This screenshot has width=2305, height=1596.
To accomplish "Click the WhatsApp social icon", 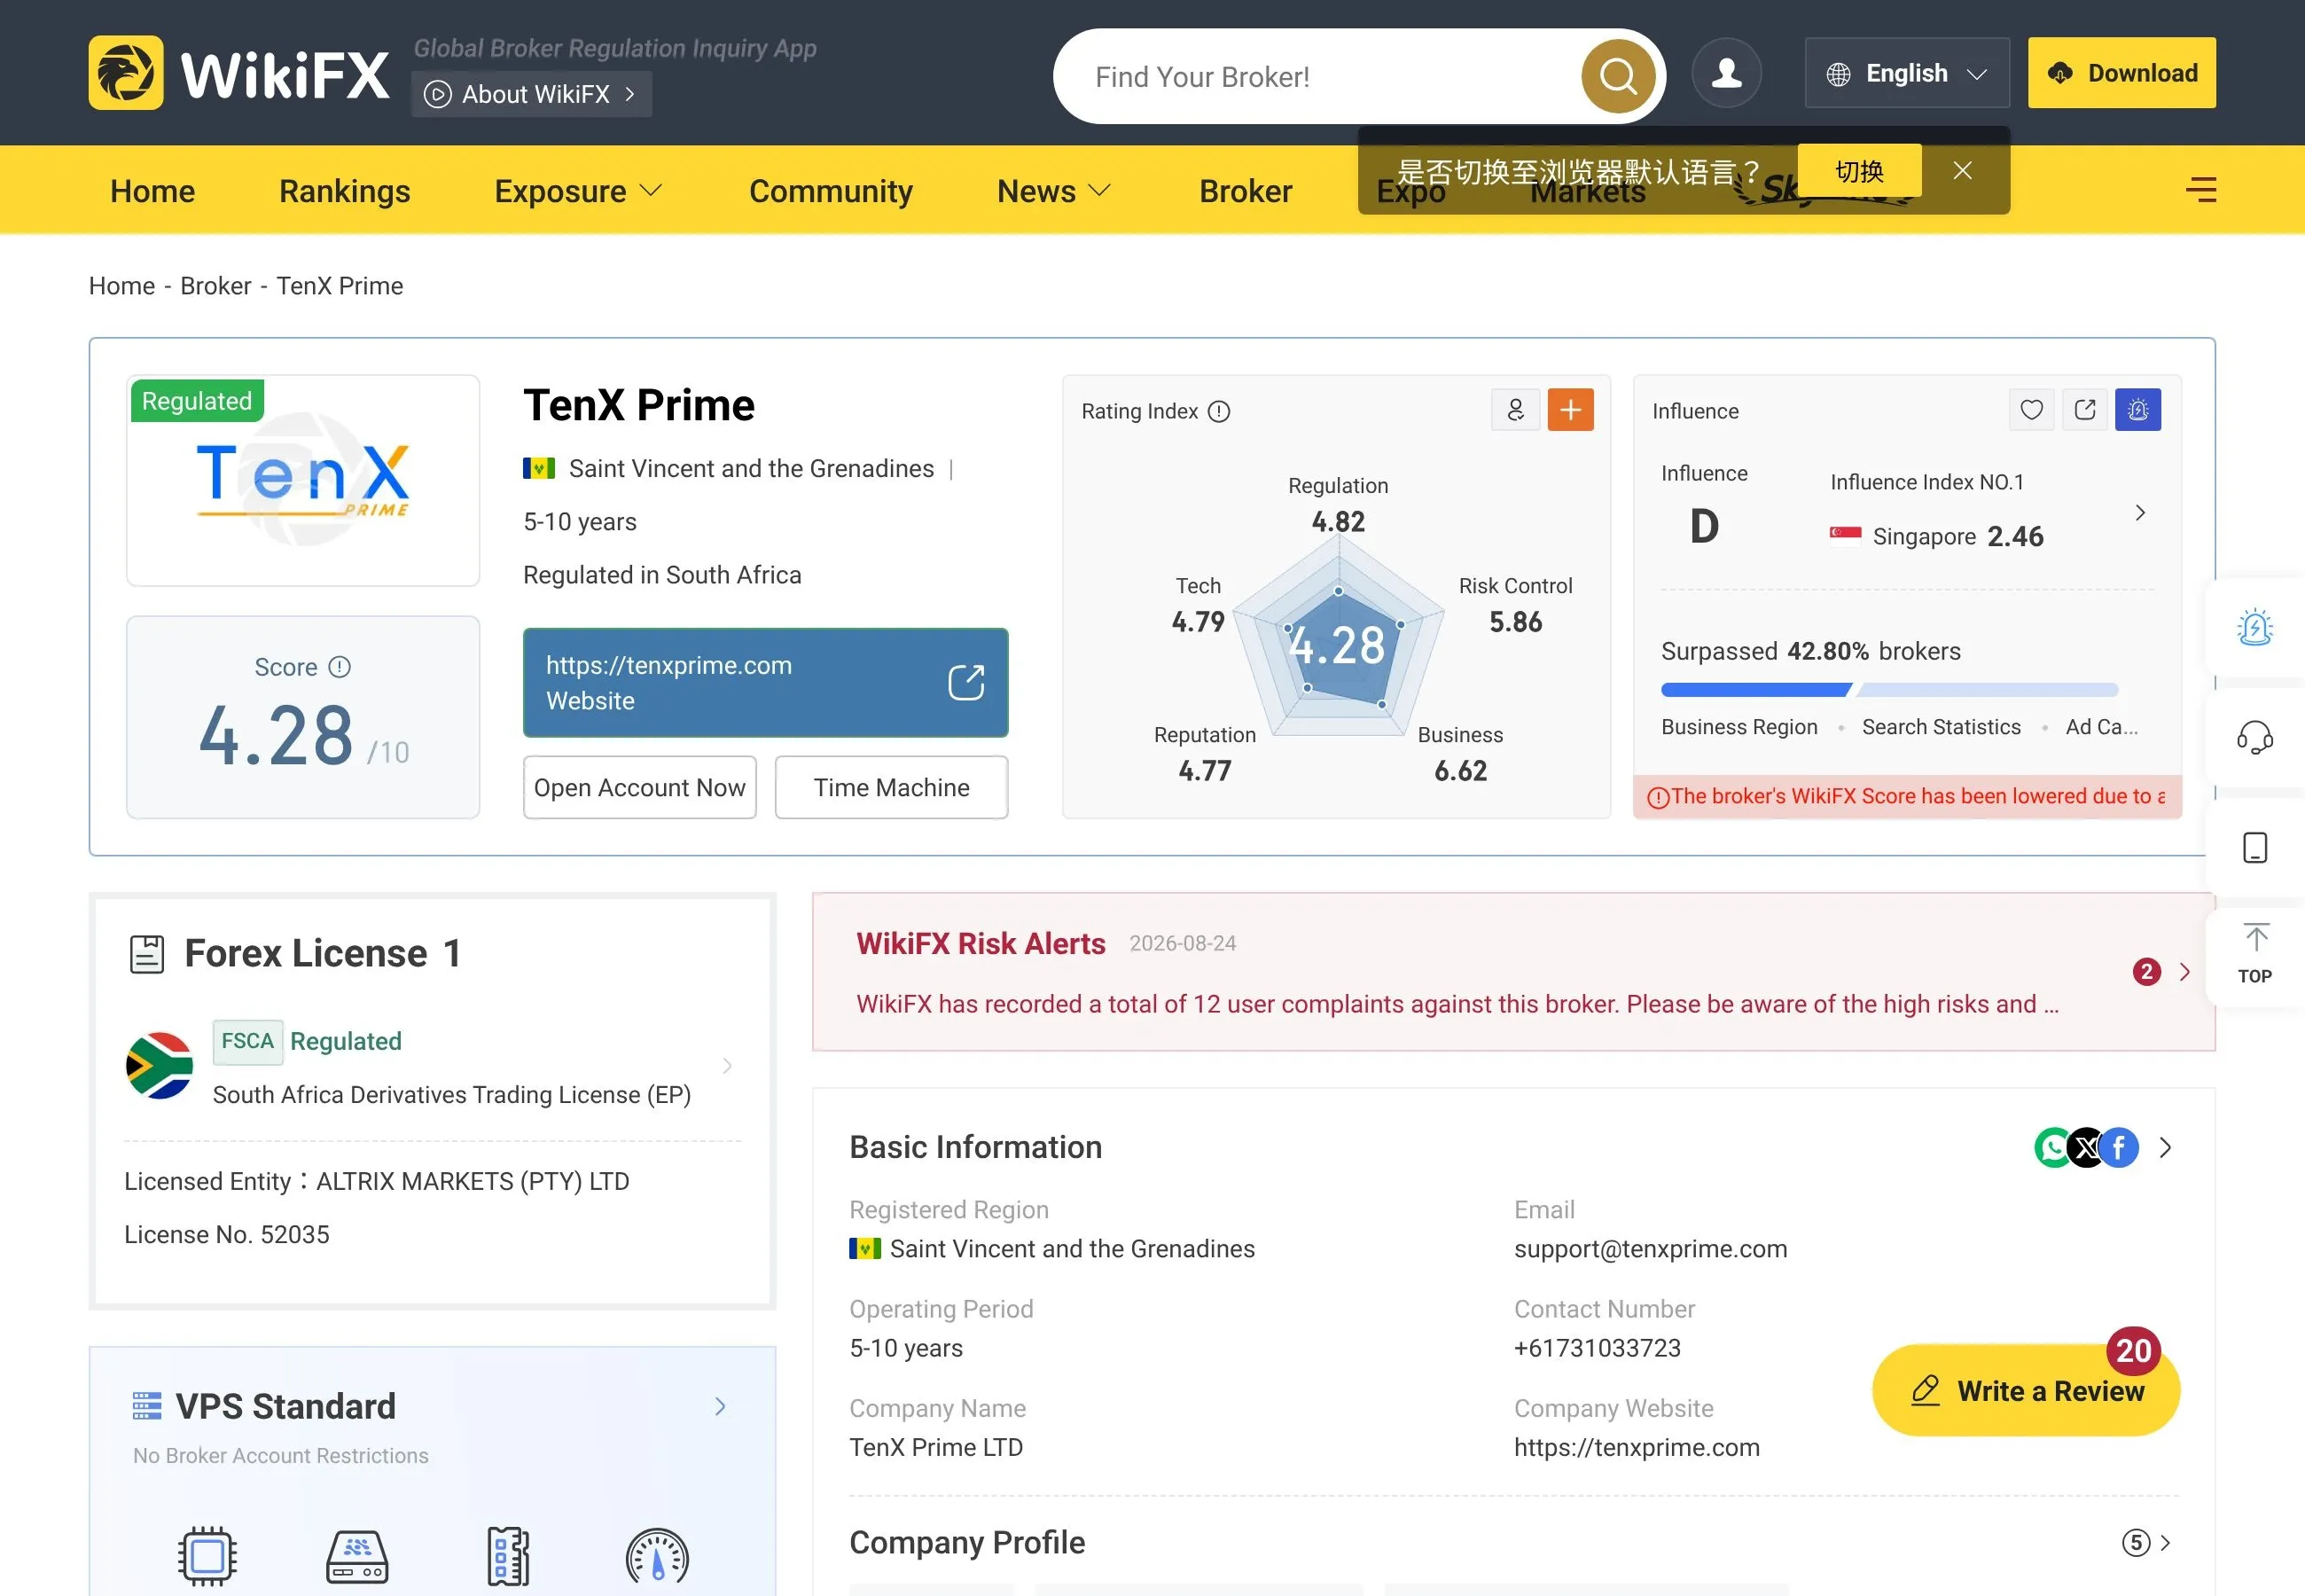I will pyautogui.click(x=2053, y=1148).
